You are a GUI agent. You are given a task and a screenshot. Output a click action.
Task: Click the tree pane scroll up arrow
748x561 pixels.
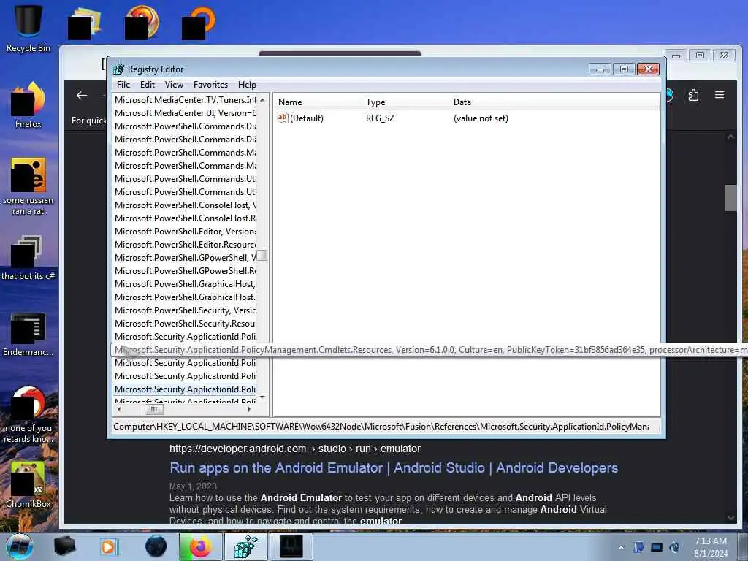pyautogui.click(x=262, y=99)
